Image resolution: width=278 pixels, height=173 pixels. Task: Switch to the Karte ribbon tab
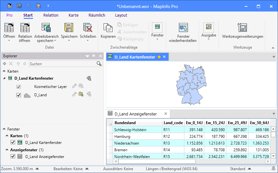pyautogui.click(x=73, y=15)
